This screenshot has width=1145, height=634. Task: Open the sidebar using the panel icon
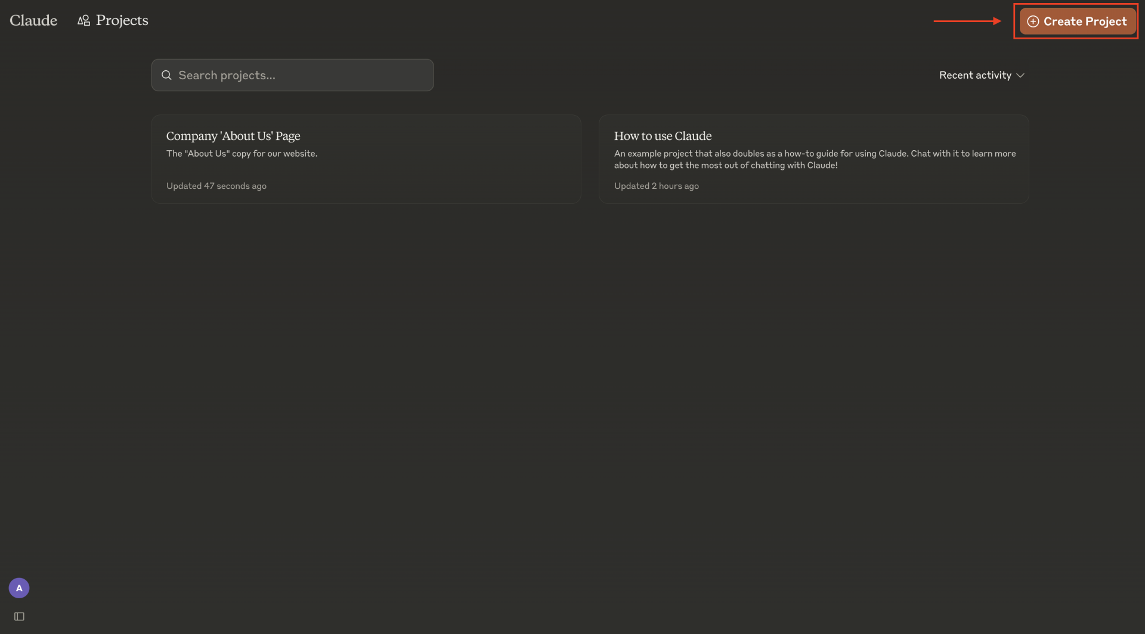click(18, 616)
